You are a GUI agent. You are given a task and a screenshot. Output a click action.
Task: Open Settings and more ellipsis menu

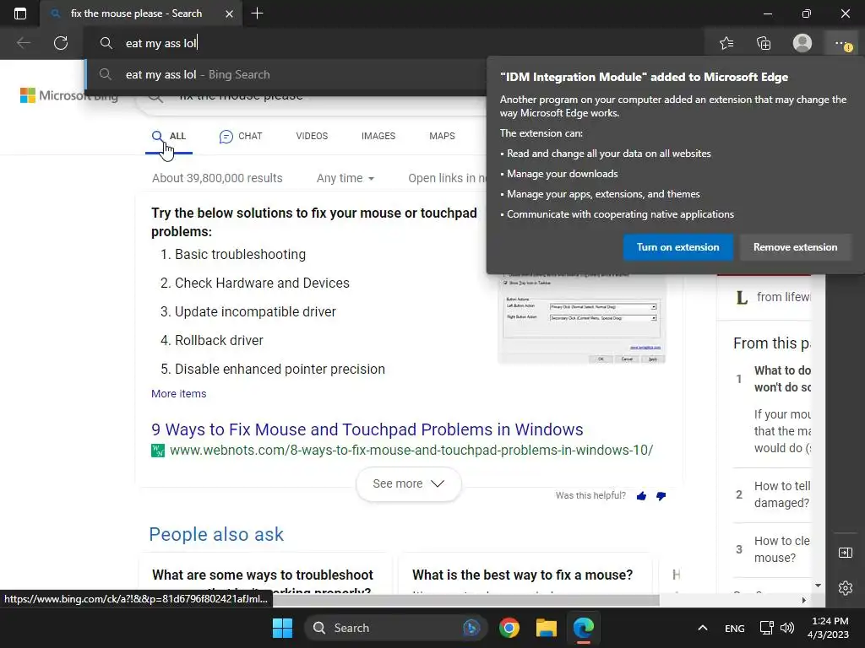pyautogui.click(x=843, y=44)
